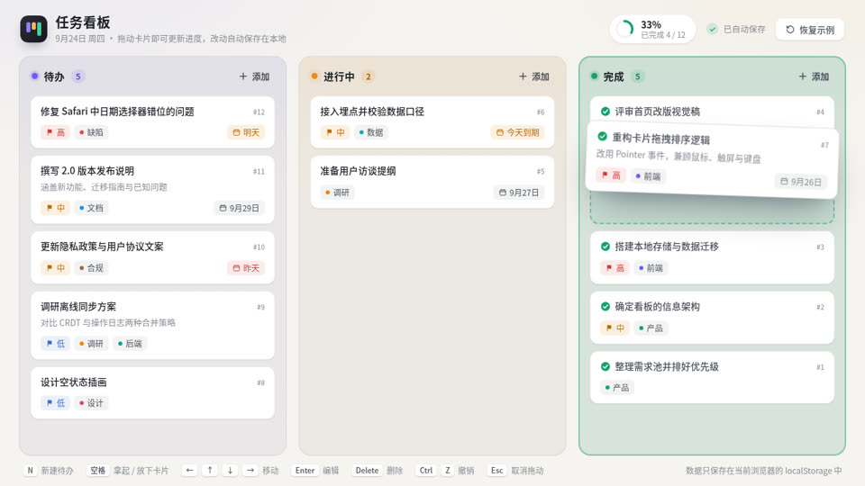
Task: Click the 前端 tag on 本地存储 card
Action: tap(651, 268)
